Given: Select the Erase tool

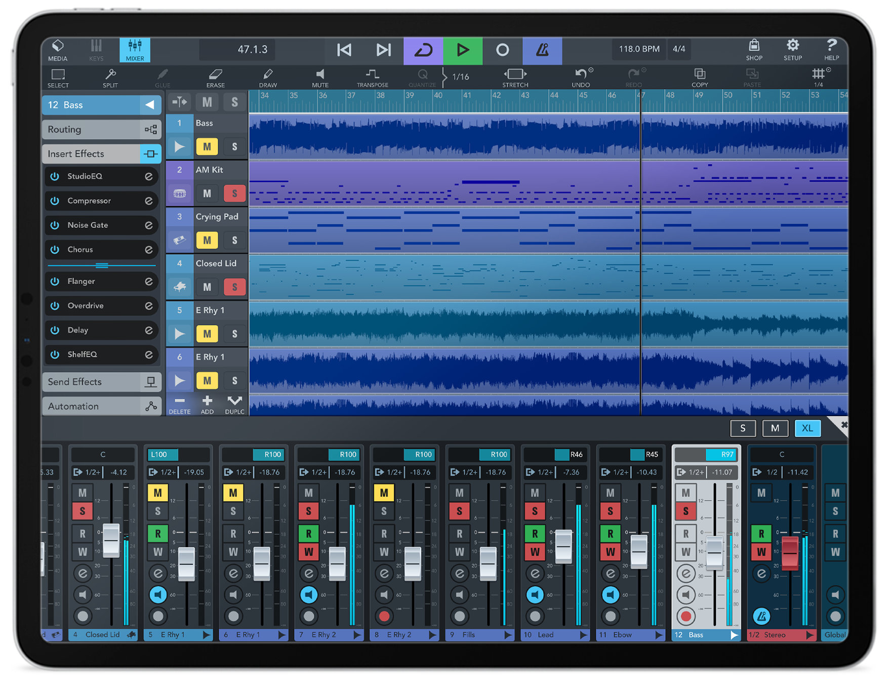Looking at the screenshot, I should click(215, 77).
